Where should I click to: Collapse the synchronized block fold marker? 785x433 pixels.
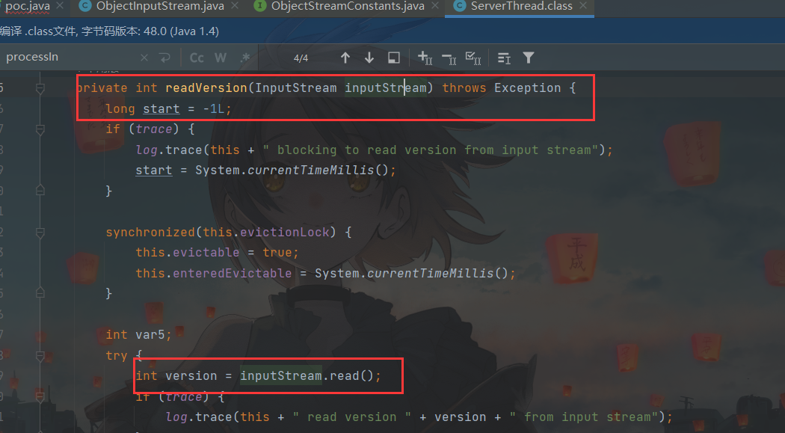40,233
